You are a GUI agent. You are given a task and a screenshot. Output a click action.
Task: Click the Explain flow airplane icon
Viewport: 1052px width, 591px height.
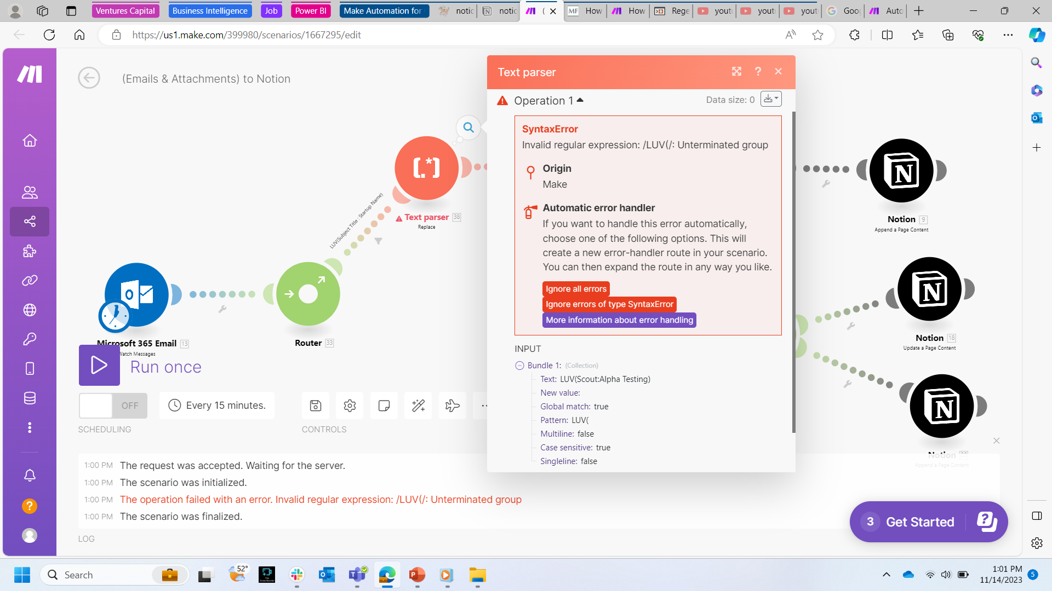tap(453, 405)
